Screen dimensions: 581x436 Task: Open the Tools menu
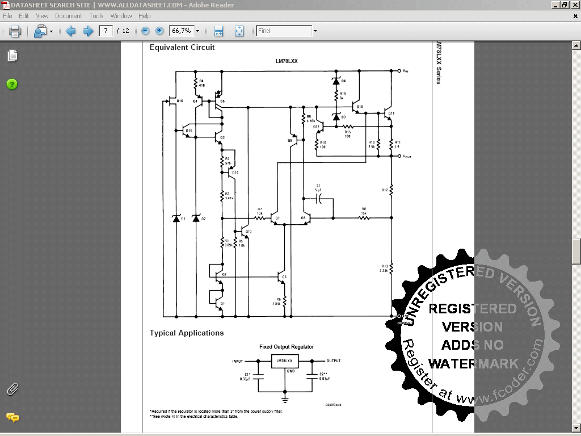pos(96,16)
